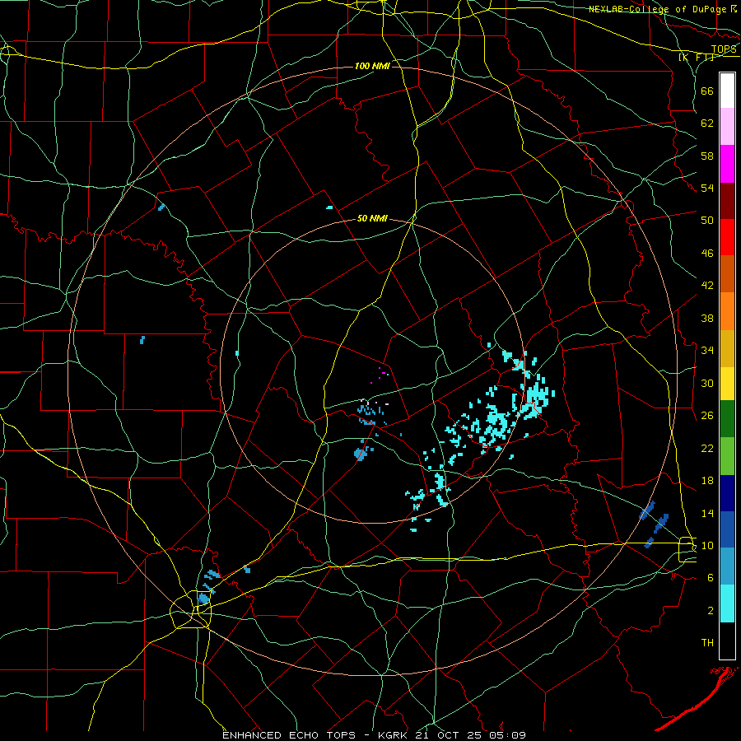Click the medium blue legend swatch
Image resolution: width=741 pixels, height=741 pixels.
[727, 529]
